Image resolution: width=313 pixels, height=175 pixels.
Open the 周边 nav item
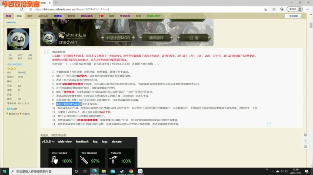click(x=138, y=16)
